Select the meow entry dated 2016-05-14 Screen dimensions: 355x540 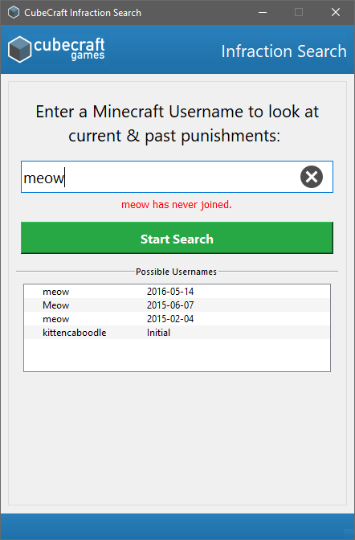pos(177,292)
